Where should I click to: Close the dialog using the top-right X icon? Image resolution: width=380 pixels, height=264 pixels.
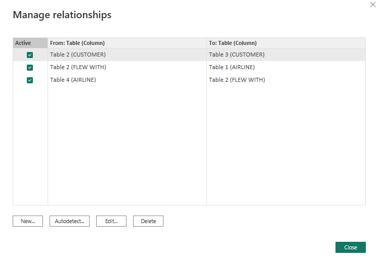point(373,4)
